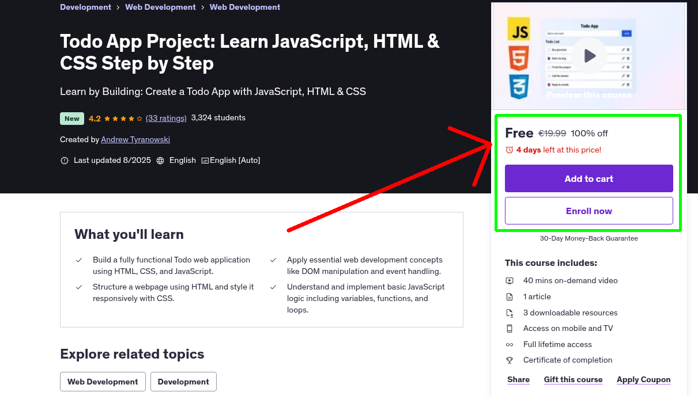Click the English course language text

(x=183, y=161)
